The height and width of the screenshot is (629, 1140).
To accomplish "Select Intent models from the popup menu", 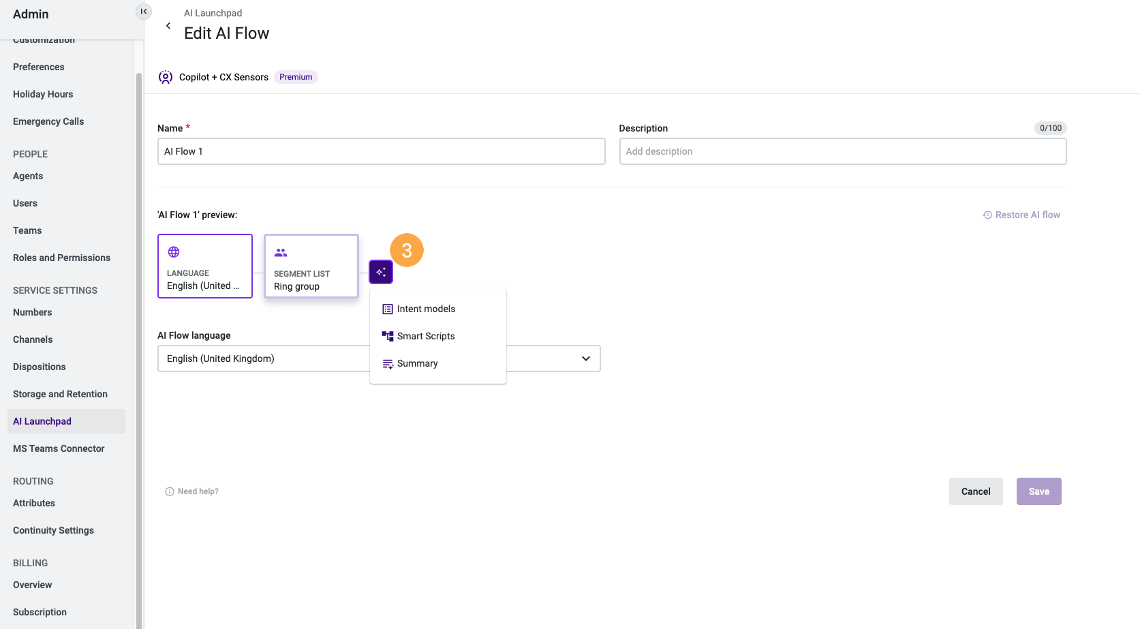I will click(426, 308).
